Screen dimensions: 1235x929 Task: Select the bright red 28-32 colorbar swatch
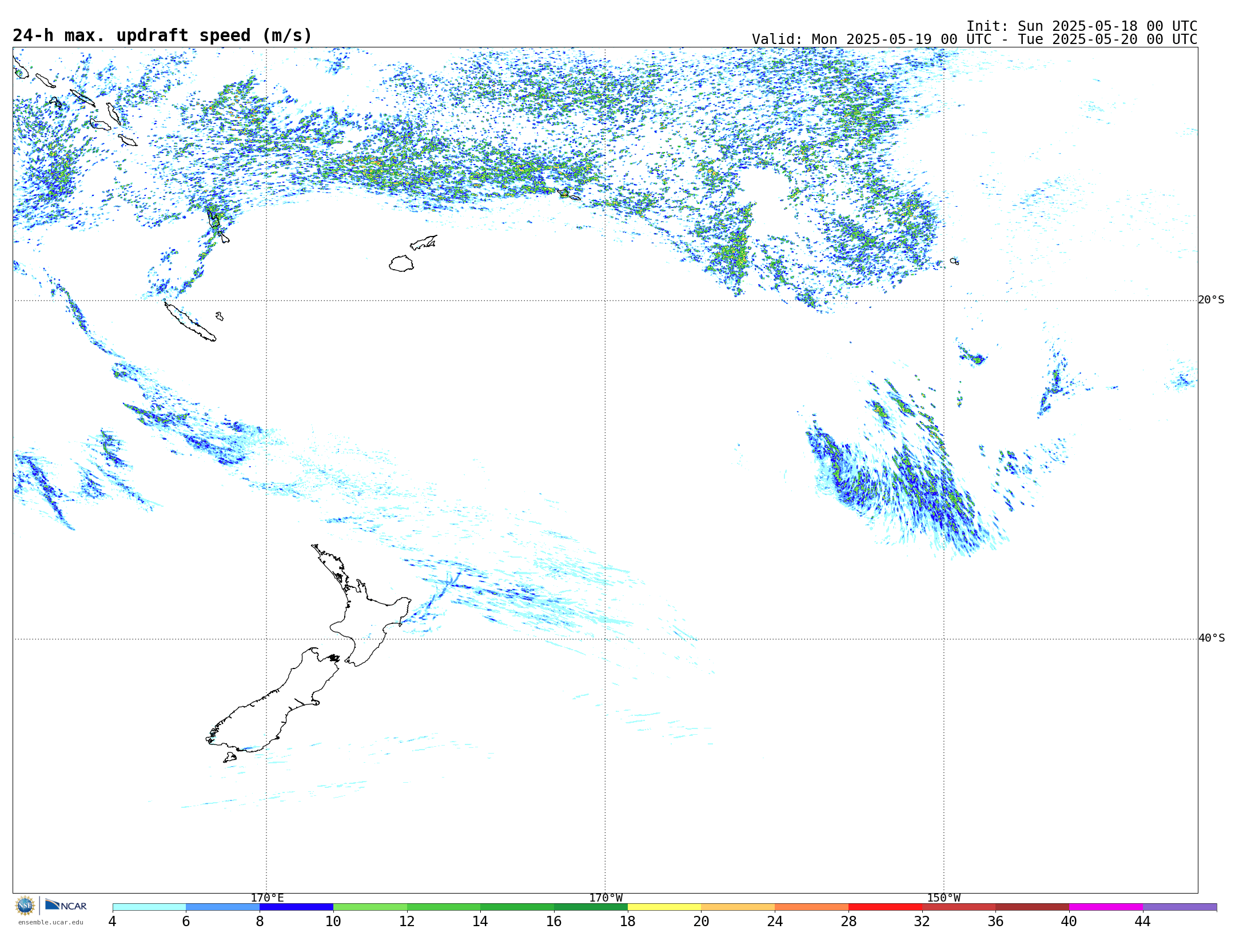pos(885,907)
